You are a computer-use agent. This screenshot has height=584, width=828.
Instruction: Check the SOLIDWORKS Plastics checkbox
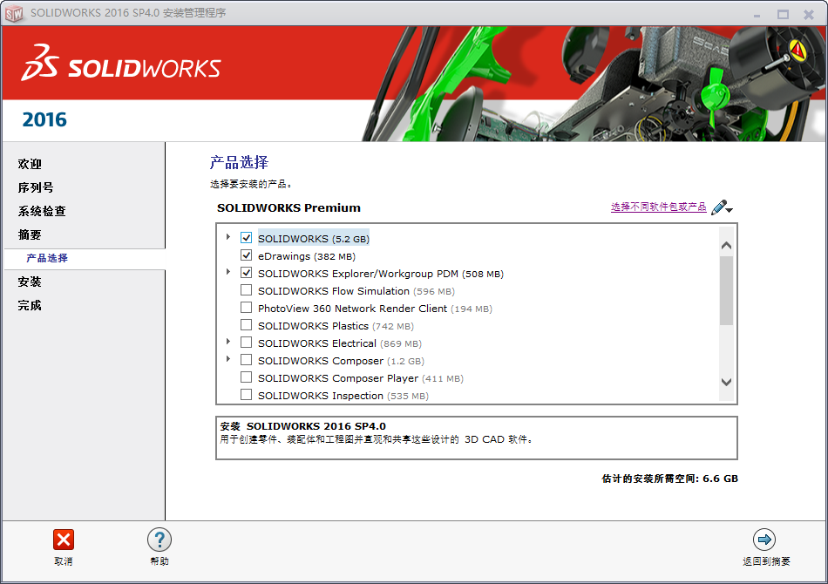point(246,325)
